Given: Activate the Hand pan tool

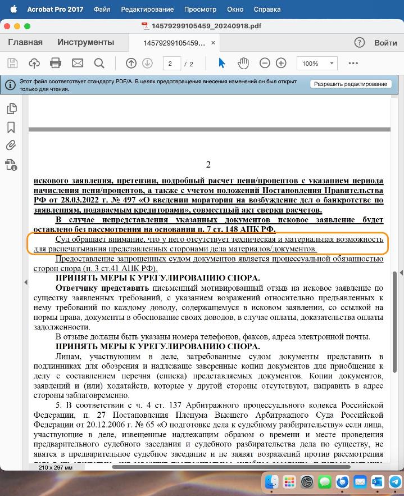Looking at the screenshot, I should pos(243,63).
